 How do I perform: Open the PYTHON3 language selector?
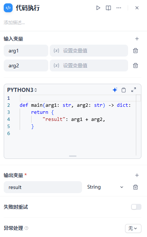[22, 90]
